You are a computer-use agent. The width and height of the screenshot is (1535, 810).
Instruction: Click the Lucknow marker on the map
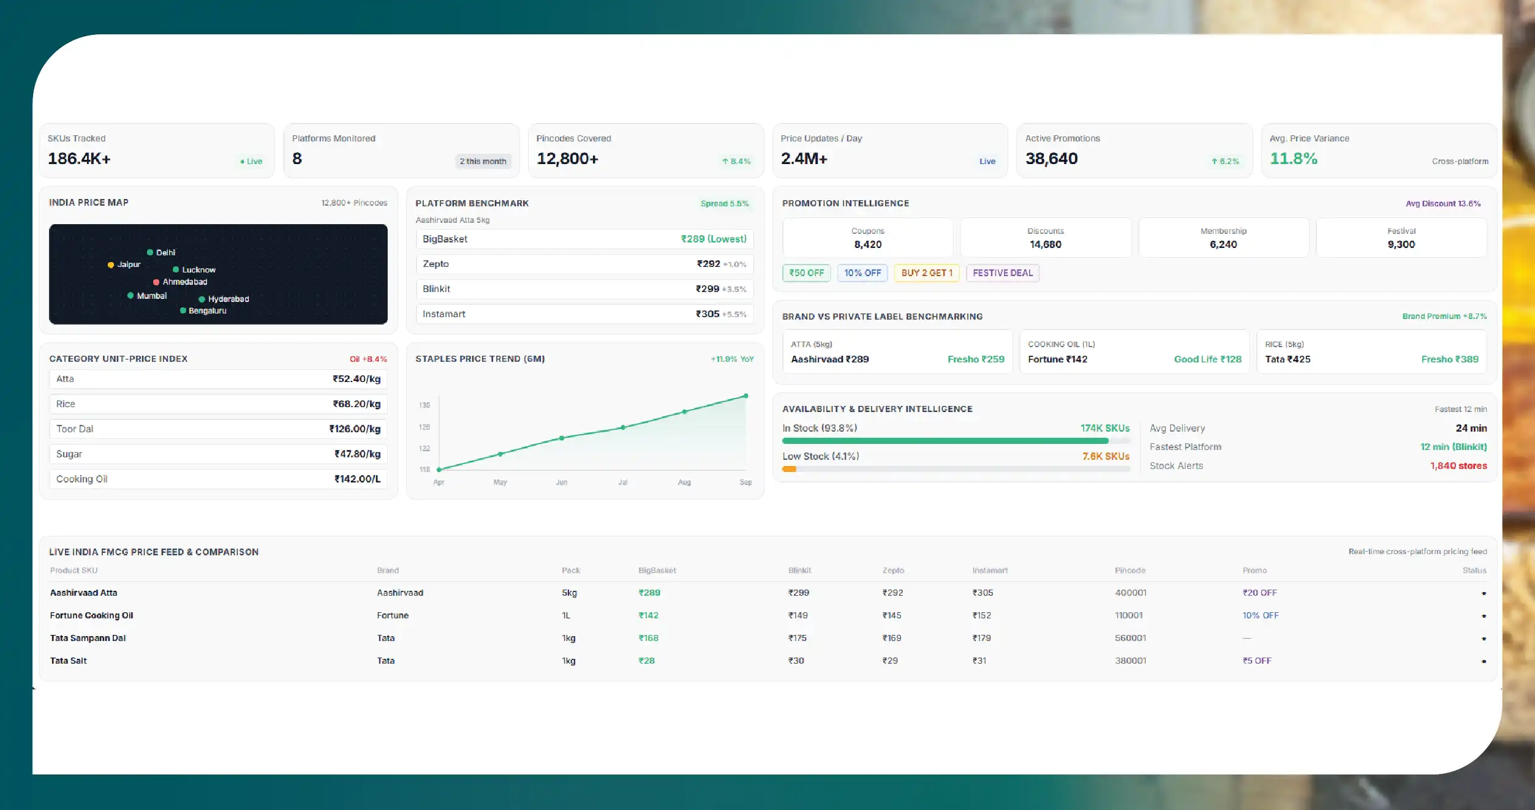click(x=176, y=269)
